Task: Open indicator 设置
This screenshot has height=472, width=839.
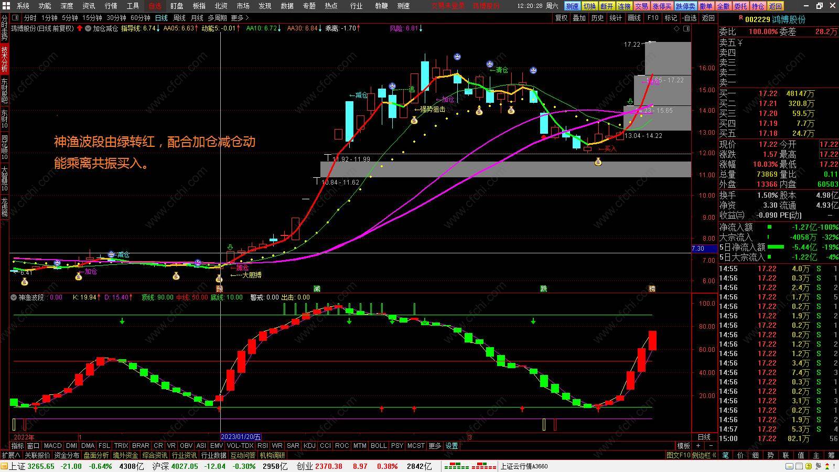Action: click(452, 446)
